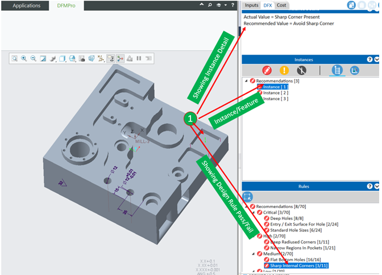The width and height of the screenshot is (382, 275).
Task: Toggle the spin center icon
Action: tap(120, 58)
